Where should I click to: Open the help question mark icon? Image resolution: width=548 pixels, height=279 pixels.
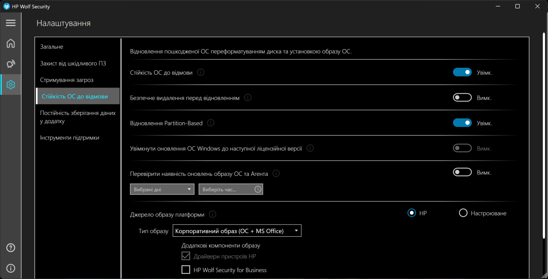11,248
